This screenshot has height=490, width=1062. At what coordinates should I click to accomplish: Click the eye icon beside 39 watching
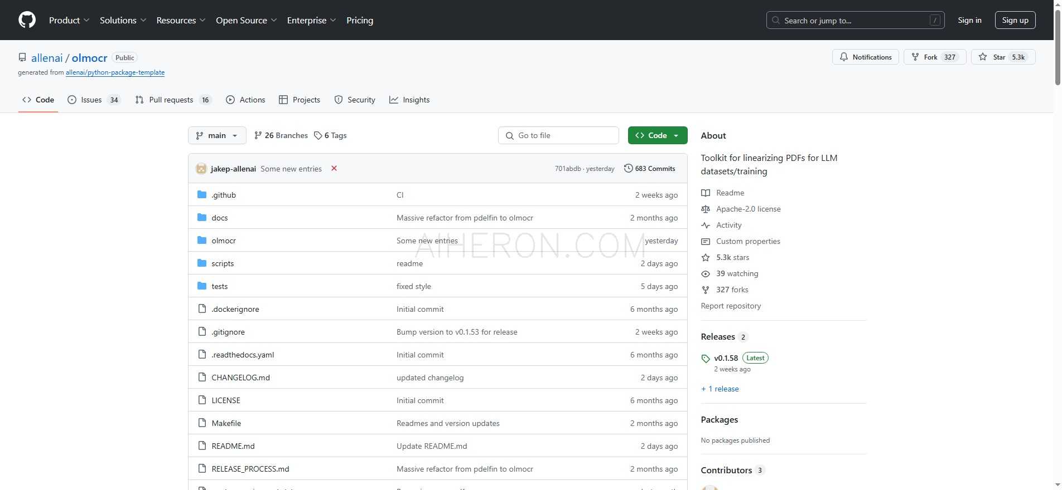tap(706, 273)
